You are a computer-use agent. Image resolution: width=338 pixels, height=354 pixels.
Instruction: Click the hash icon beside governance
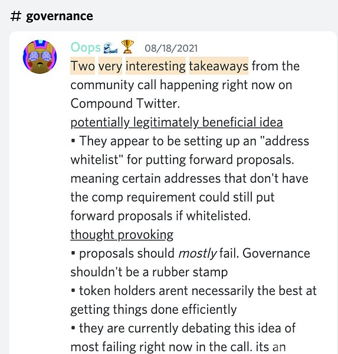[16, 17]
